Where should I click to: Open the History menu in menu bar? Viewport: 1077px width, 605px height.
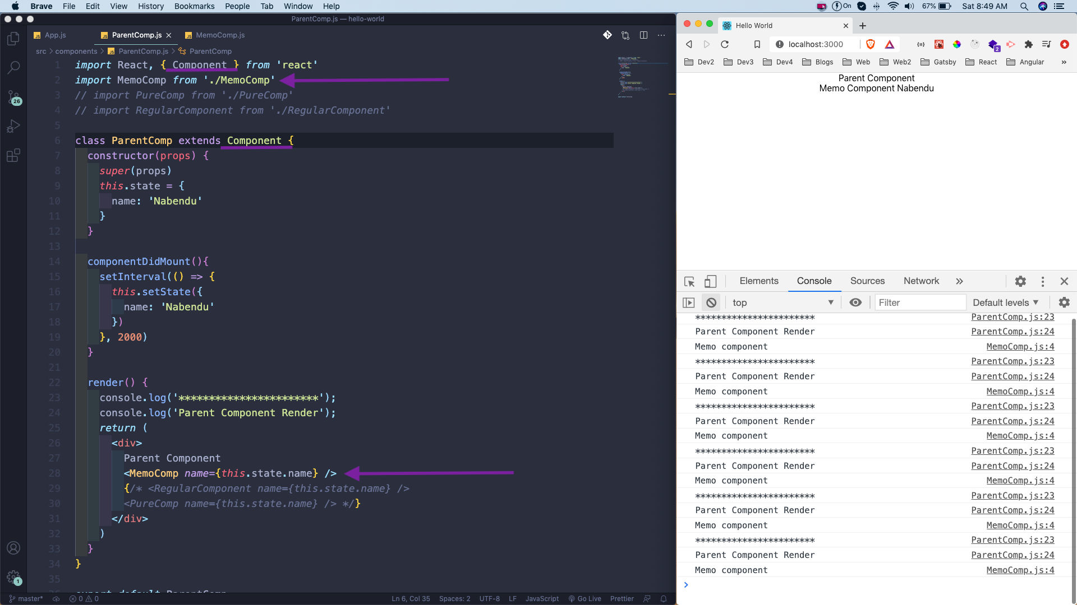[x=151, y=6]
